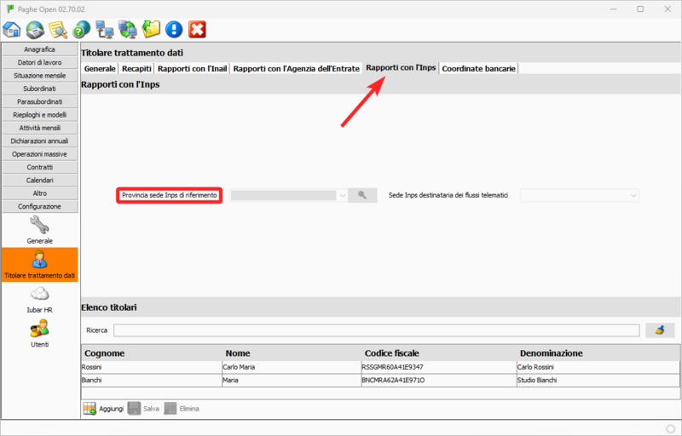Click the blue exclamation info icon
682x436 pixels.
click(x=174, y=30)
